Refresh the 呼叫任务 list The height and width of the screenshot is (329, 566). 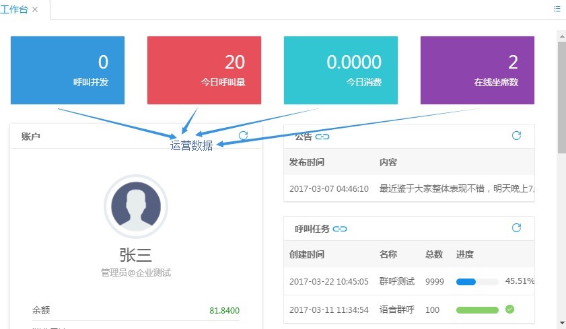(516, 228)
